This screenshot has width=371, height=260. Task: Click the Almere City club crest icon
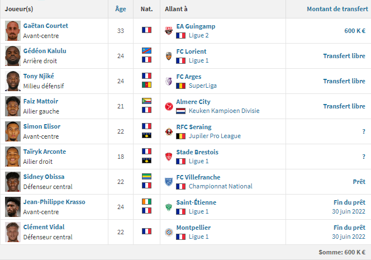click(168, 106)
